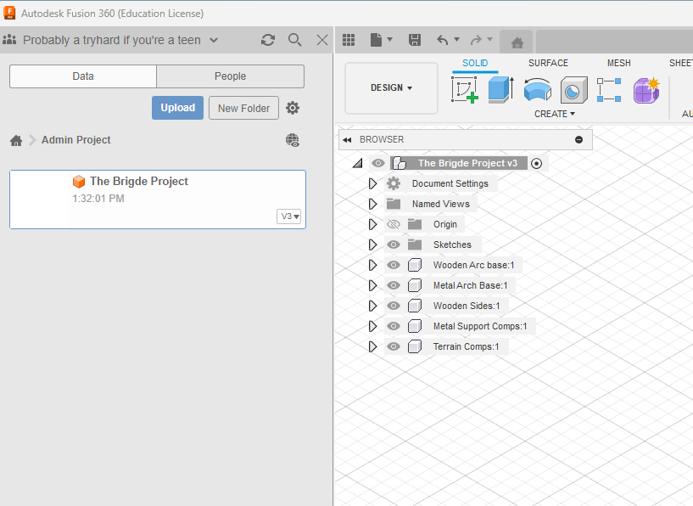Viewport: 693px width, 506px height.
Task: Minimize the Browser panel circle button
Action: click(x=578, y=140)
